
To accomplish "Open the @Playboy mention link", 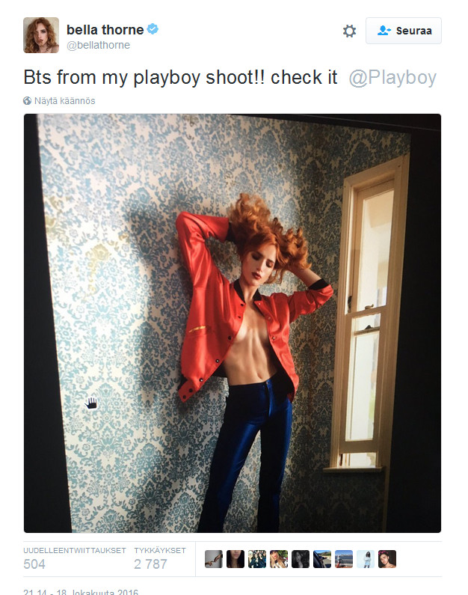I will pos(392,77).
